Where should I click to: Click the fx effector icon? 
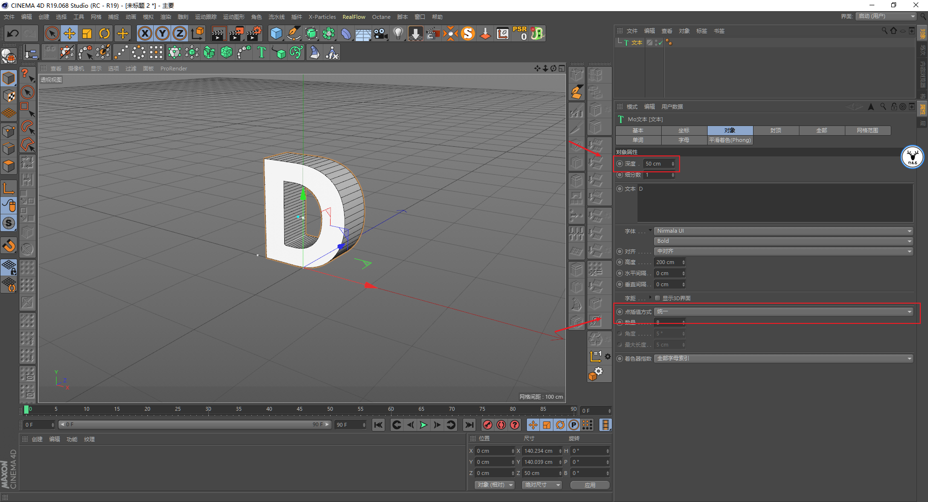point(332,52)
